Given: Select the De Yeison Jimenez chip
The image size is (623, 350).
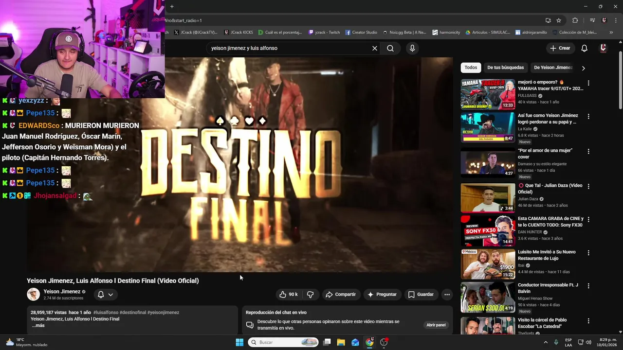Looking at the screenshot, I should tap(553, 68).
